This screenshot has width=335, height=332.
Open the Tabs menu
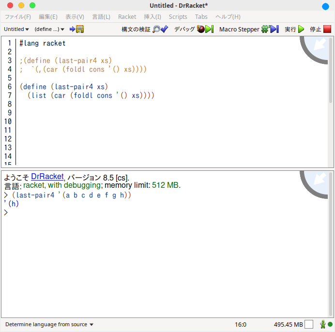(x=201, y=16)
